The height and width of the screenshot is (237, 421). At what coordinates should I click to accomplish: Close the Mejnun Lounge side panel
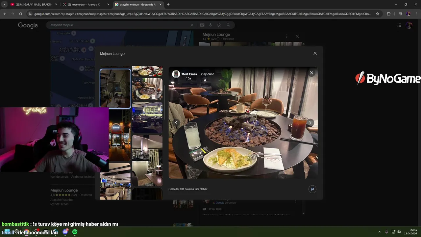pos(297,36)
